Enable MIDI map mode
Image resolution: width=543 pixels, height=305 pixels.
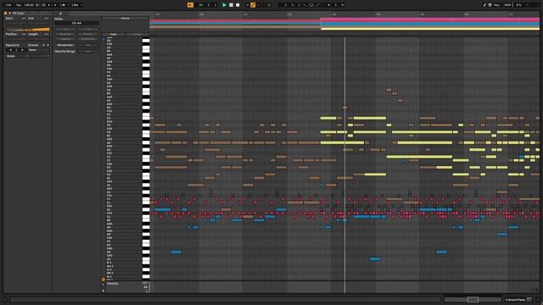507,5
